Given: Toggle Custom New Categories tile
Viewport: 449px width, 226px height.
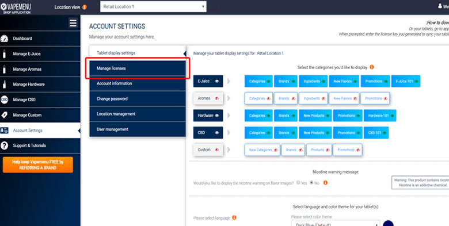Looking at the screenshot, I should pos(262,150).
